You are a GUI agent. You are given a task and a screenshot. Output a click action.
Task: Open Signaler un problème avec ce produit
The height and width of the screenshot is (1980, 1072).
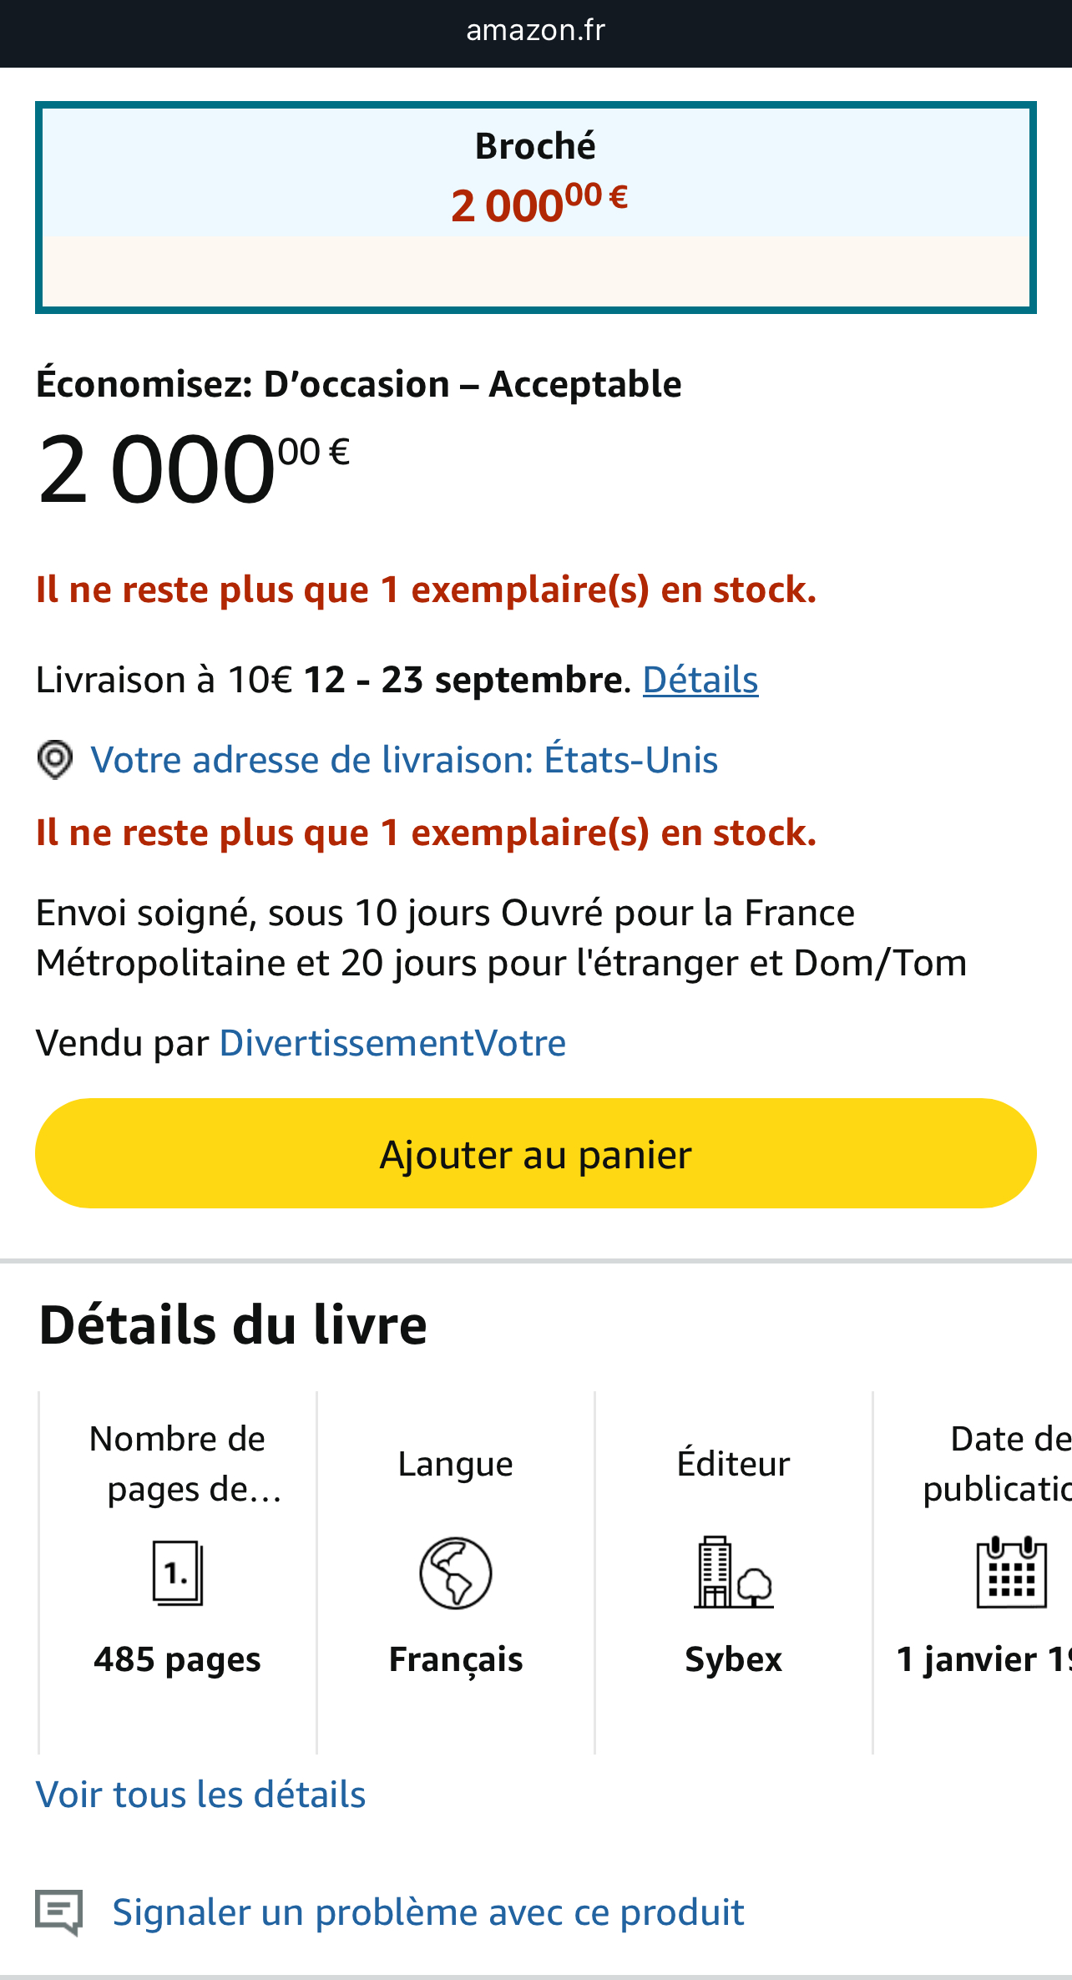[x=428, y=1912]
